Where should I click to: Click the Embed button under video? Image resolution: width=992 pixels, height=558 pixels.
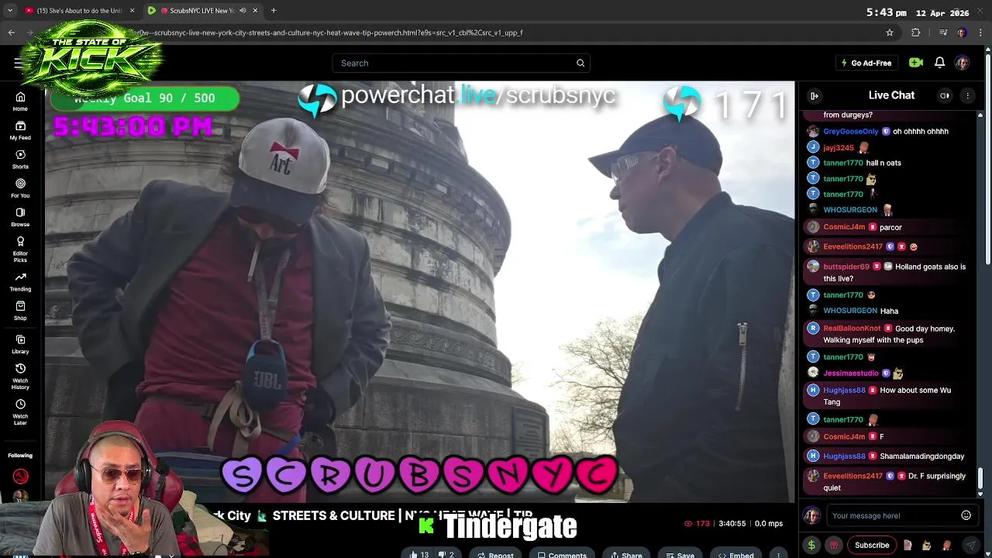pyautogui.click(x=735, y=555)
